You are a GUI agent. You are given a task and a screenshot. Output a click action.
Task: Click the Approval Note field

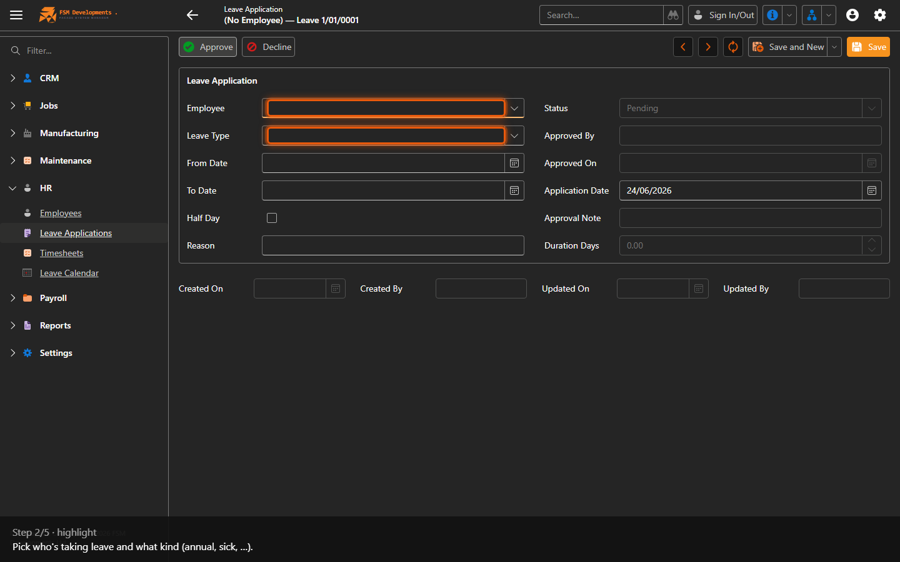click(x=751, y=218)
